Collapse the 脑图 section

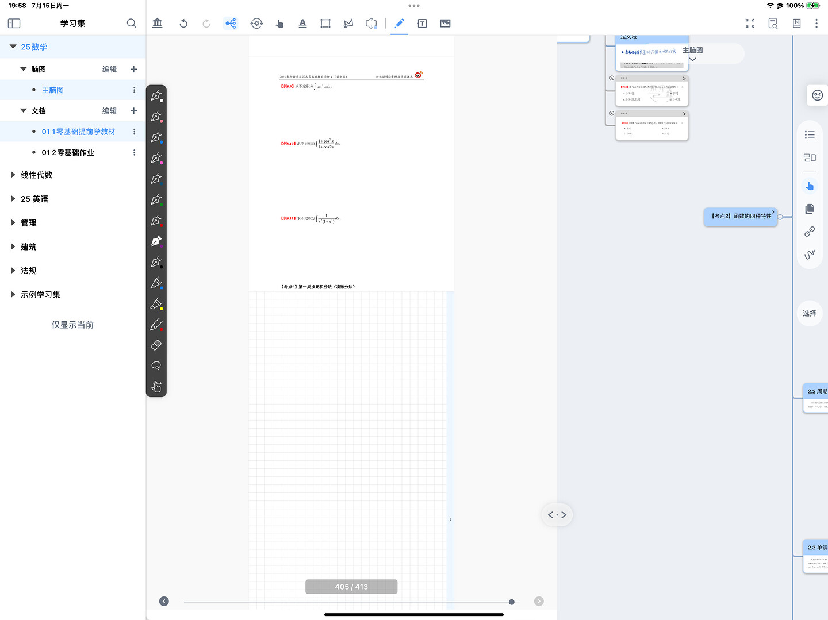23,69
